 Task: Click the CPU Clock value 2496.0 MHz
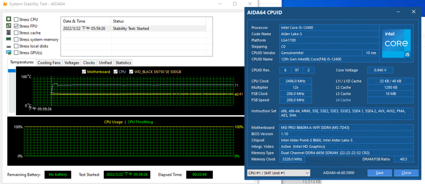tap(296, 81)
